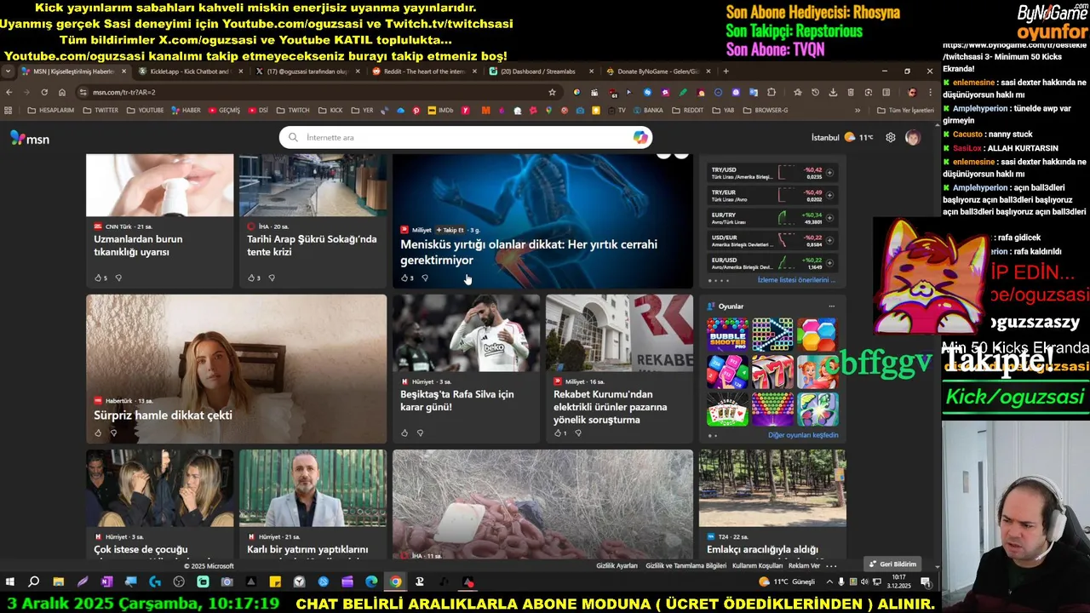
Task: Open Copilot icon in search bar
Action: click(640, 137)
